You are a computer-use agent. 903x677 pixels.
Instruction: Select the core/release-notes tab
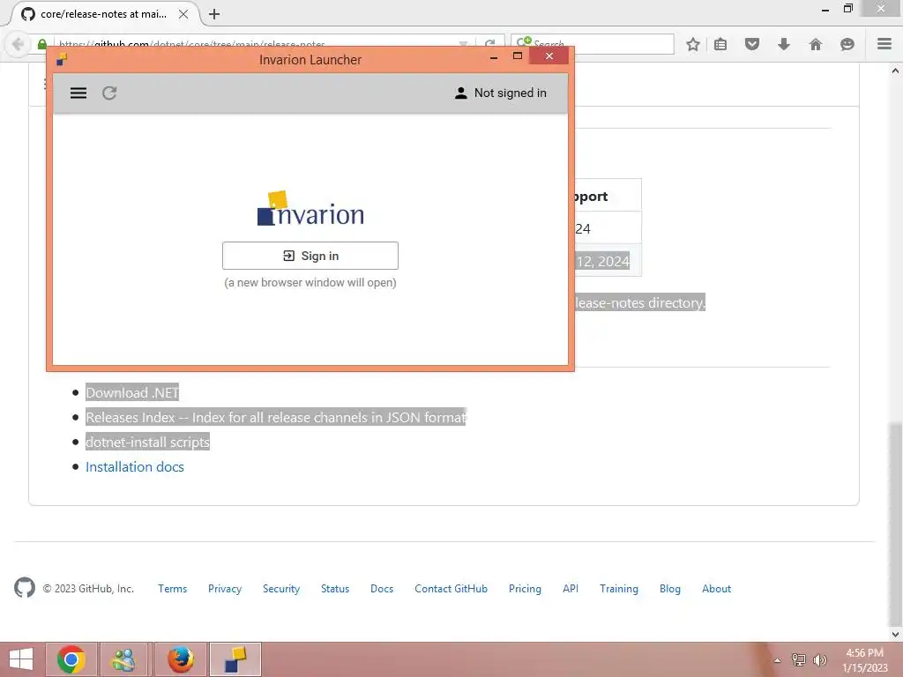click(104, 14)
